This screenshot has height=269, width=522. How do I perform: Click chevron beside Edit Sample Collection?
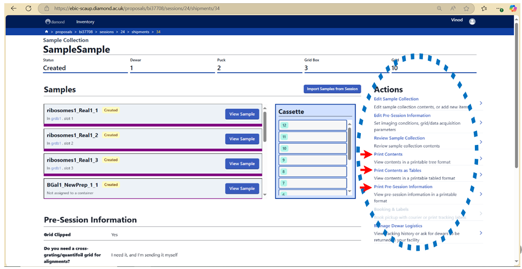click(481, 103)
